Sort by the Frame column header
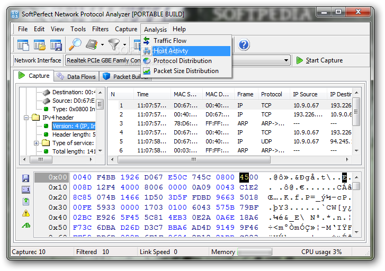The width and height of the screenshot is (385, 271). pyautogui.click(x=246, y=94)
